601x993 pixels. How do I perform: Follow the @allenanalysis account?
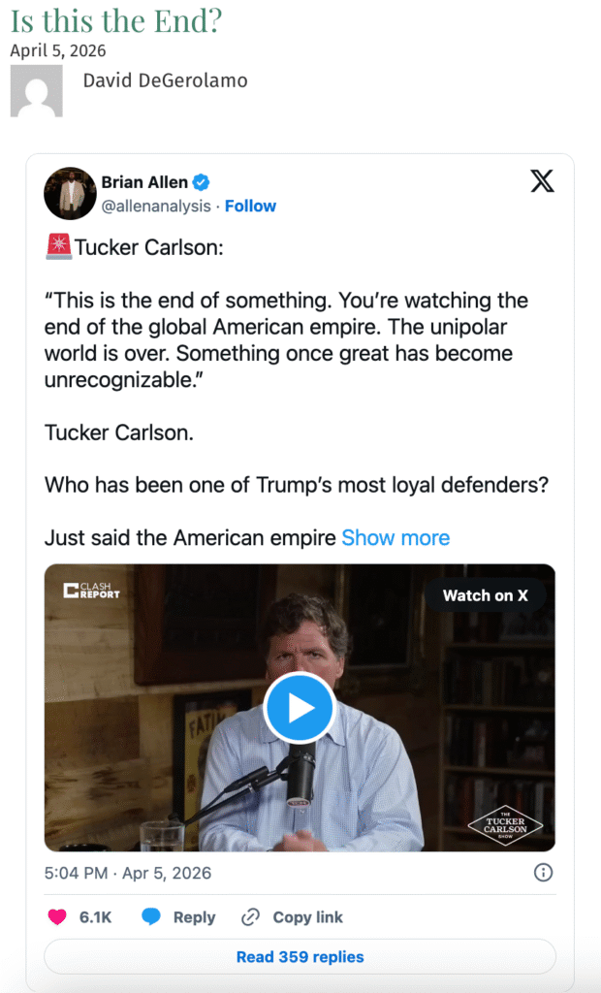point(250,206)
